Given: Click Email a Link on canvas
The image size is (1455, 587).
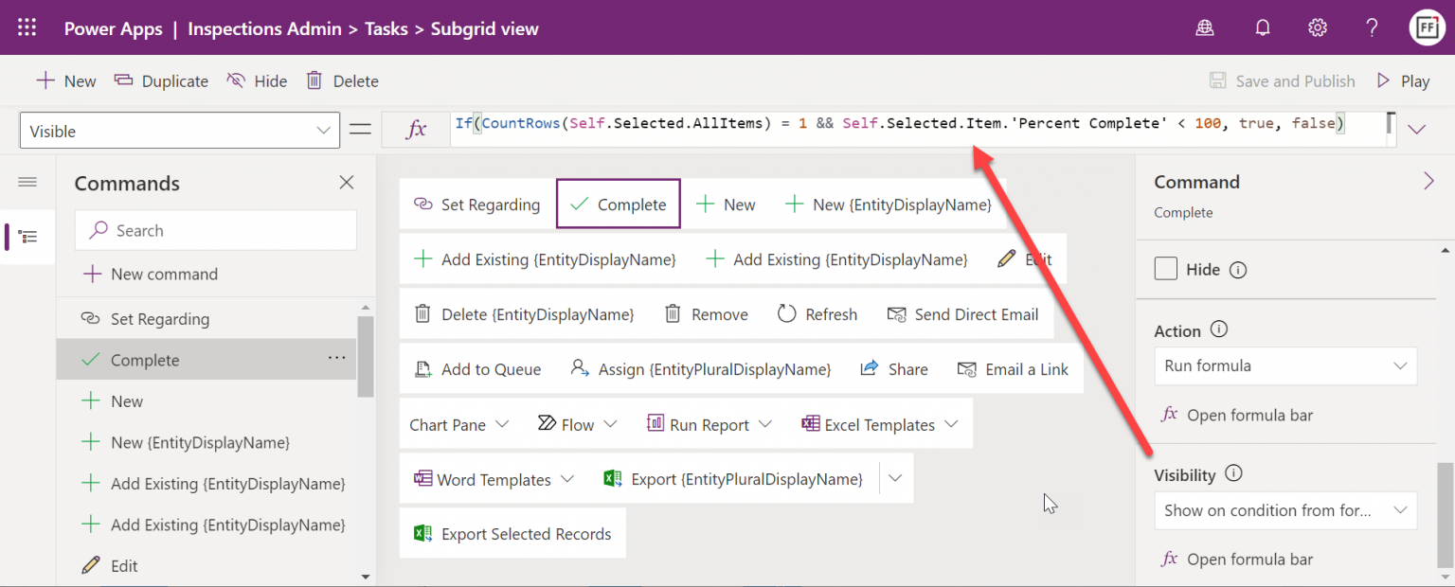Looking at the screenshot, I should (x=1013, y=369).
